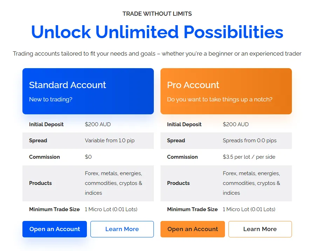
Task: Click 'Spreads from 0.0 pips' value
Action: [249, 141]
